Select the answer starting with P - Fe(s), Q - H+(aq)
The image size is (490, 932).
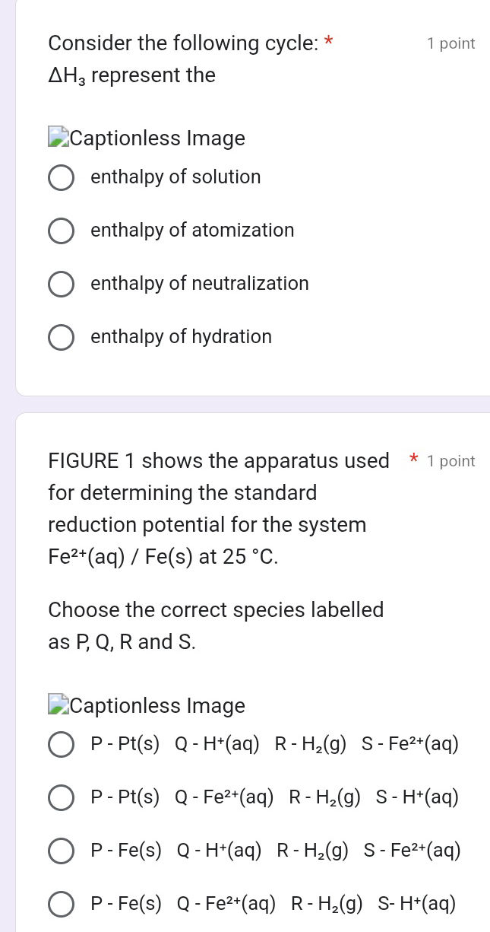point(61,851)
